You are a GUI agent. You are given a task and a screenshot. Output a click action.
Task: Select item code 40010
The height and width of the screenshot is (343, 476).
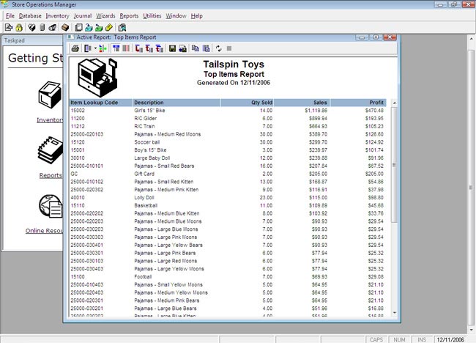78,197
